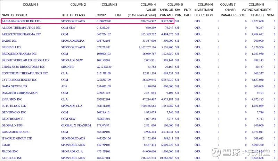
Task: Click Danaher value 2,531,094
Action: pyautogui.click(x=150, y=93)
